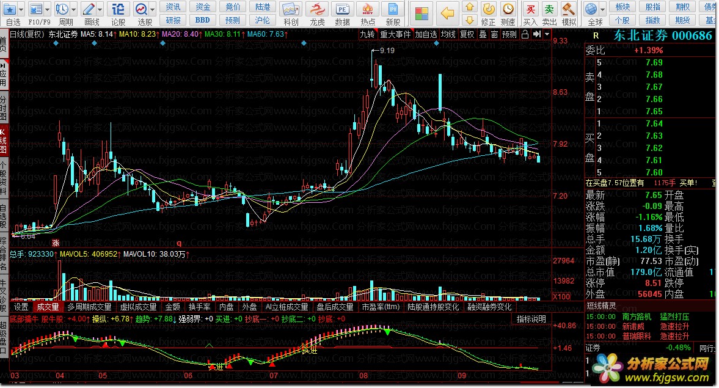
Task: Open the 设置 settings tab
Action: (x=21, y=307)
